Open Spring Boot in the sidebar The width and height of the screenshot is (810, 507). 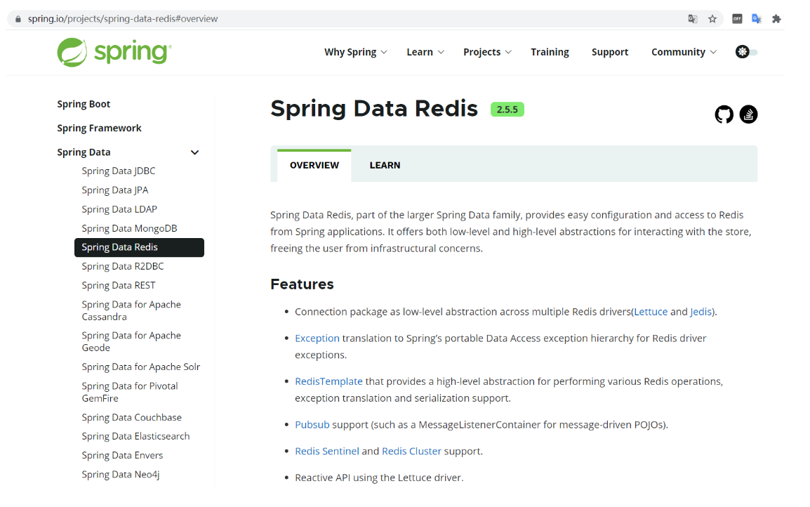84,104
